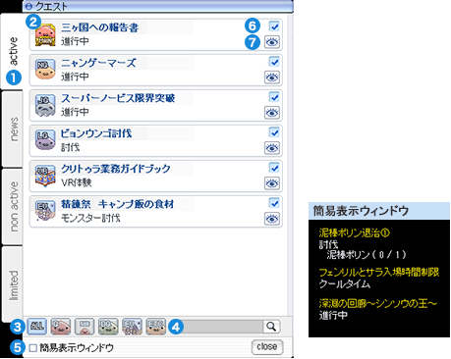Toggle the eye icon for クリトゥラ業務ガイドブック
The image size is (451, 359).
tap(272, 183)
